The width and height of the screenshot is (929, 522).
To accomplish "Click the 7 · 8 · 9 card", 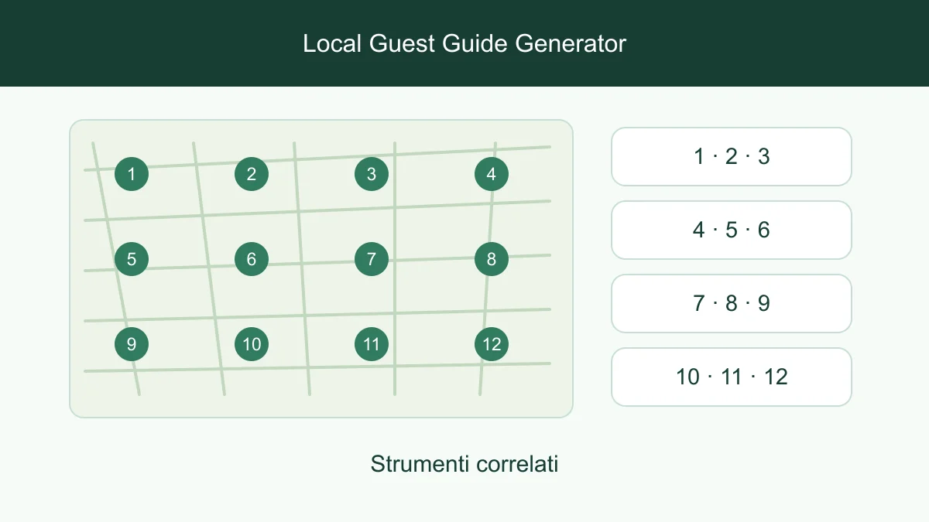I will tap(732, 304).
